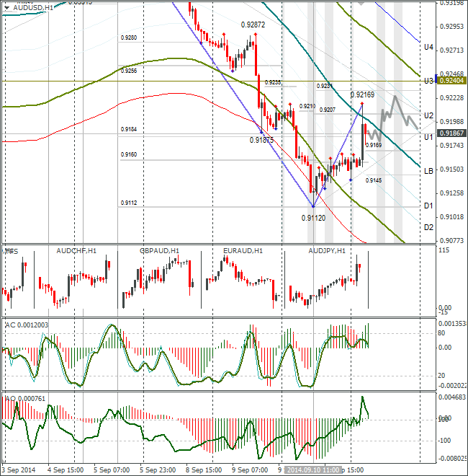The height and width of the screenshot is (476, 468).
Task: Click 9 Sep 07:00 on time axis
Action: pyautogui.click(x=250, y=470)
